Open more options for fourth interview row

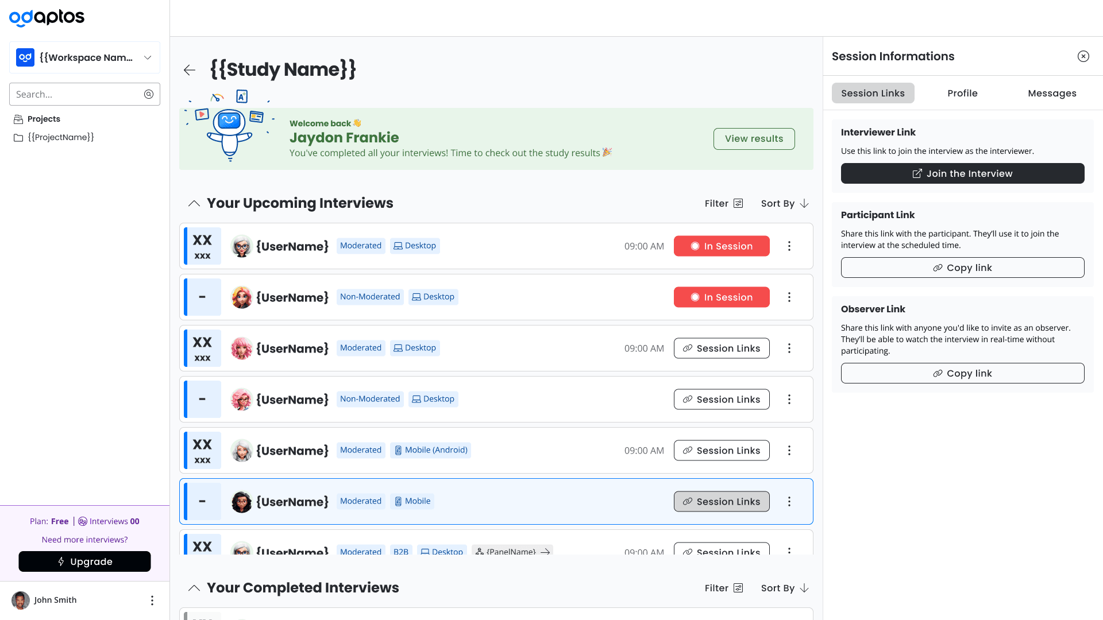pyautogui.click(x=789, y=400)
